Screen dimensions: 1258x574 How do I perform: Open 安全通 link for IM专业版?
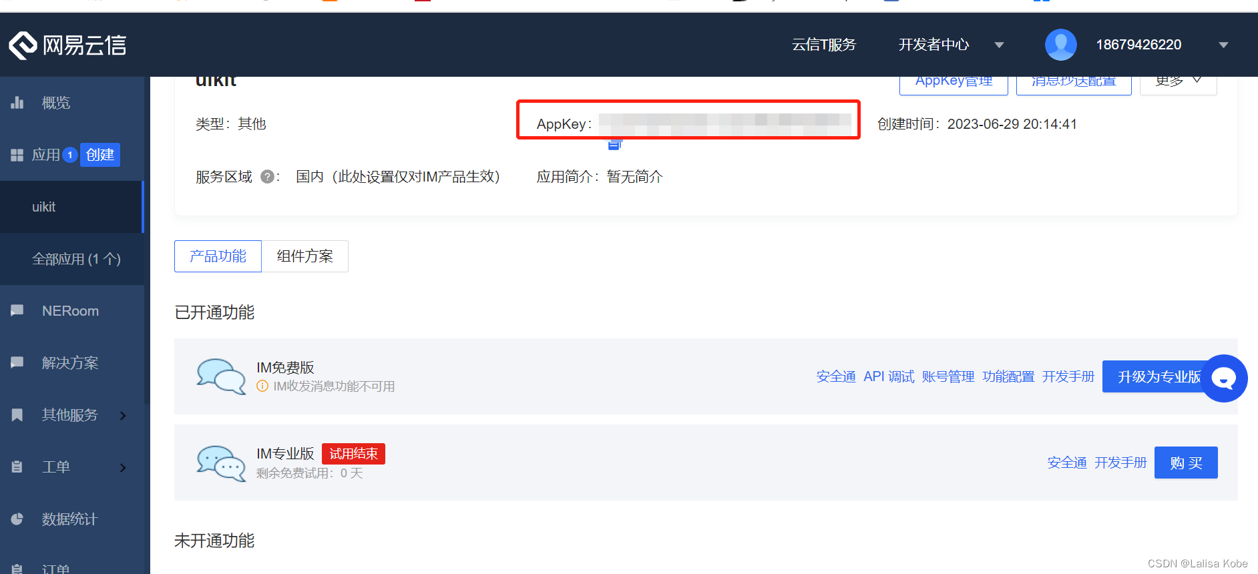[1067, 463]
